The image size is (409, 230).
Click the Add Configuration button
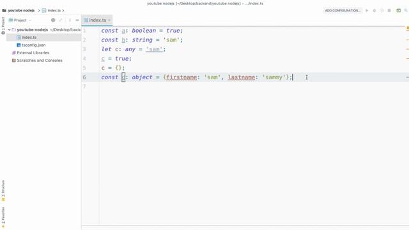343,10
